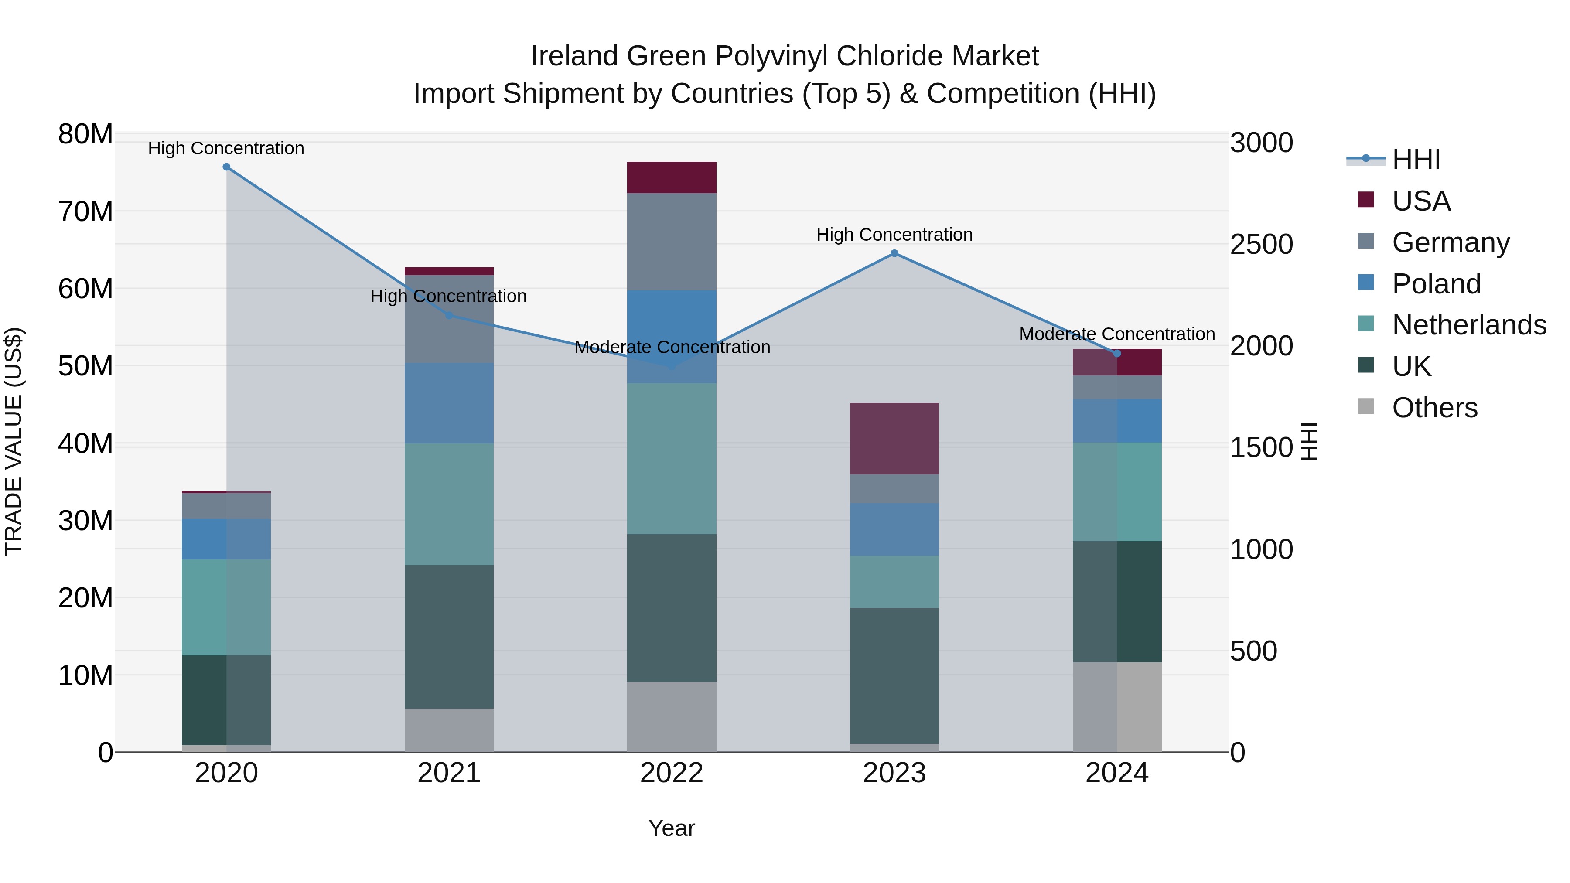Click the 2022 Poland bar segment

672,337
